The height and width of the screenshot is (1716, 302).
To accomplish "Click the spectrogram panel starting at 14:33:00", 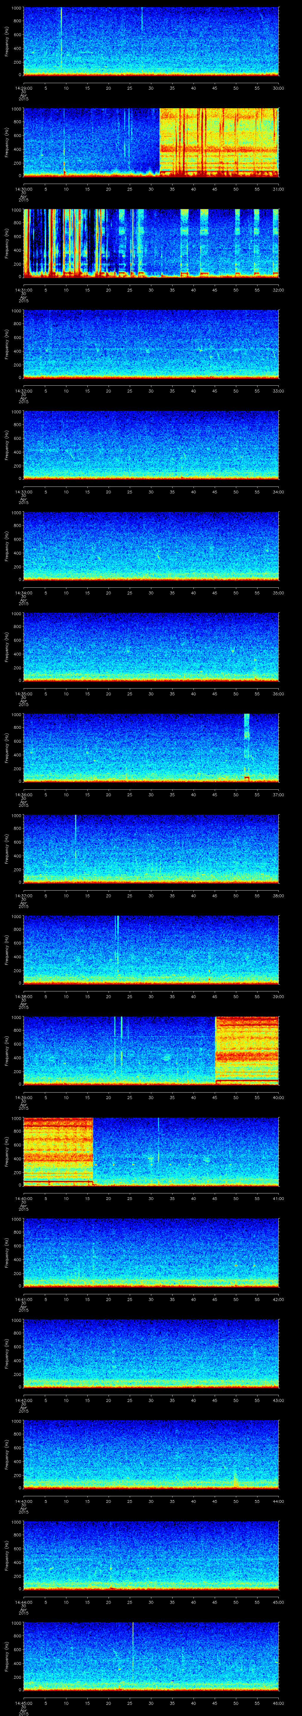I will (151, 445).
